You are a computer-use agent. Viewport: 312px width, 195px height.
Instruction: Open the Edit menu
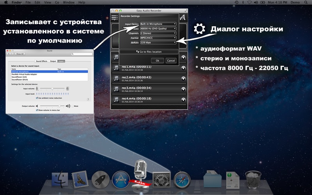pos(37,2)
